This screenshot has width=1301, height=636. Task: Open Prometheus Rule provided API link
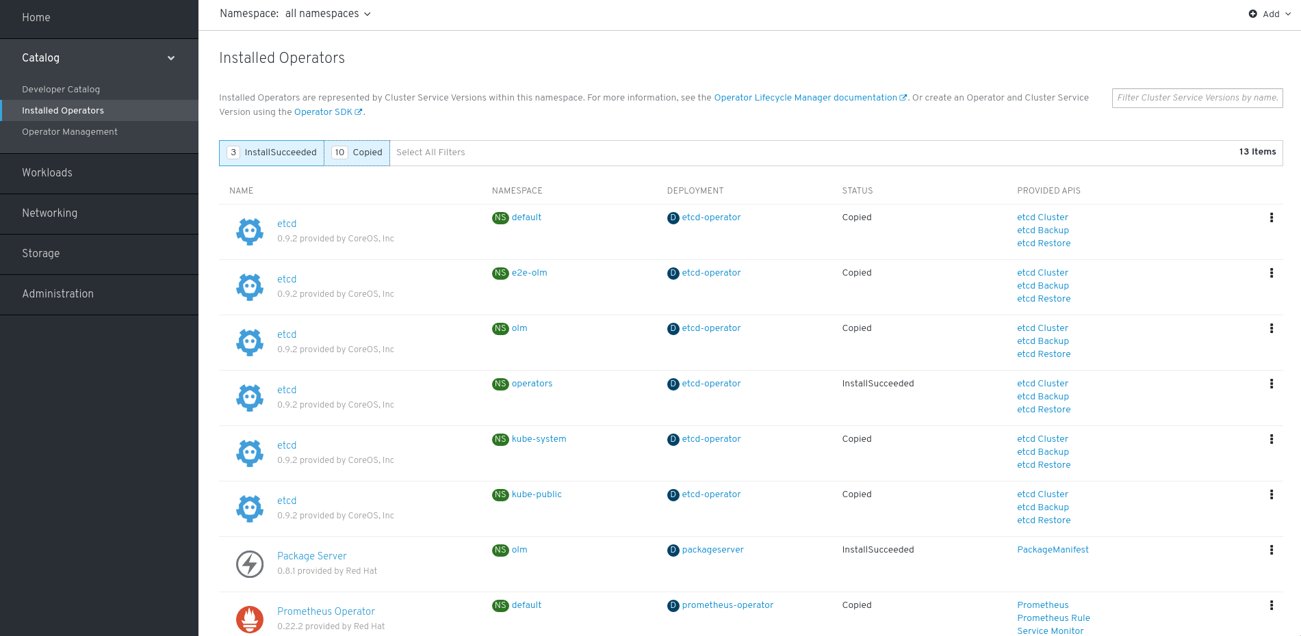point(1053,618)
